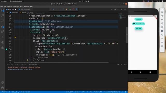
Task: Open the Selection menu
Action: point(10,7)
